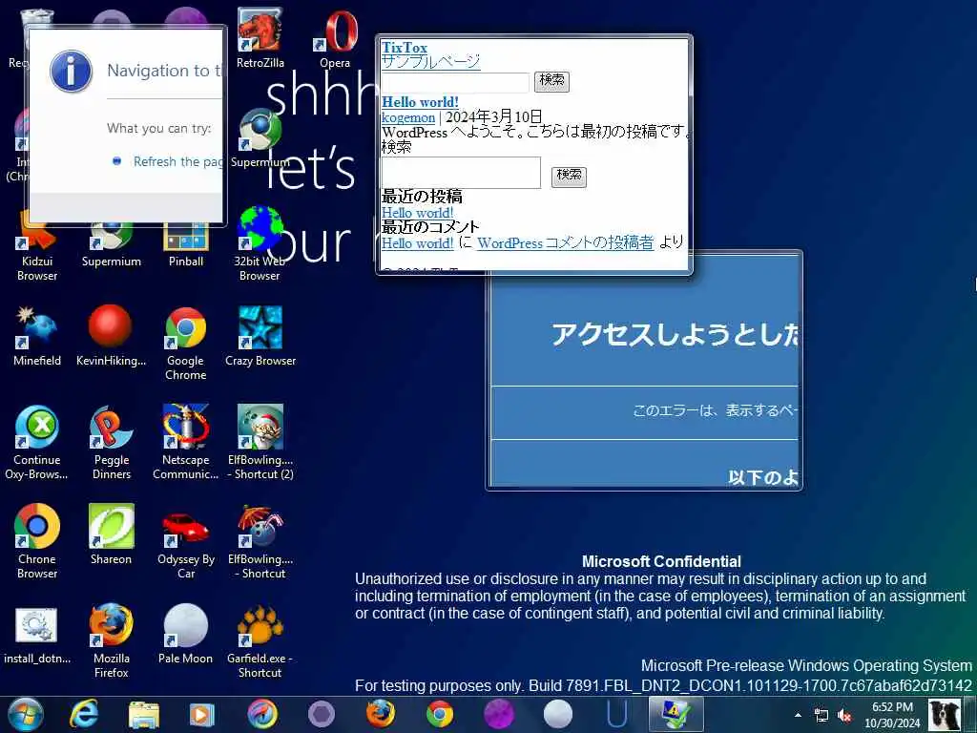This screenshot has height=733, width=977.
Task: Open Internet Explorer from the taskbar
Action: click(x=83, y=714)
